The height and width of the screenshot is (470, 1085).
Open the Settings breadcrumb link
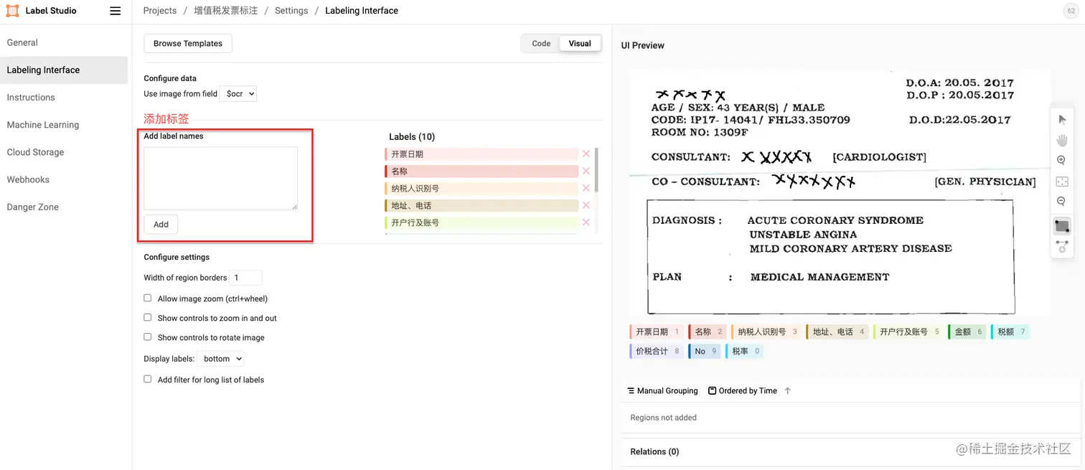(x=291, y=11)
